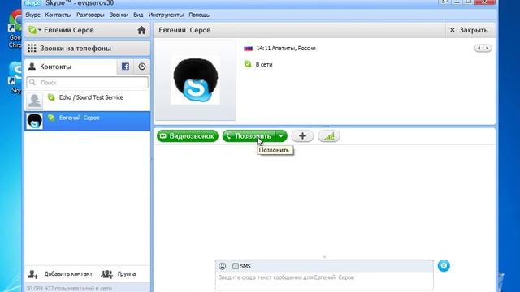Open the Помощь menu
The width and height of the screenshot is (520, 292).
(x=199, y=15)
